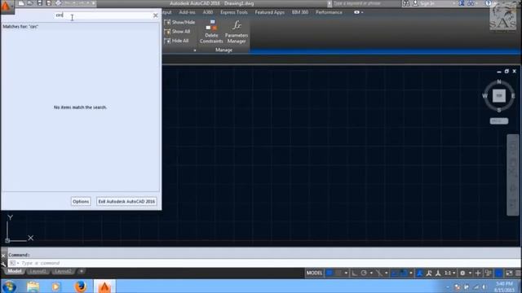Open the WCS dropdown below the ViewCube
Image resolution: width=522 pixels, height=293 pixels.
click(499, 121)
